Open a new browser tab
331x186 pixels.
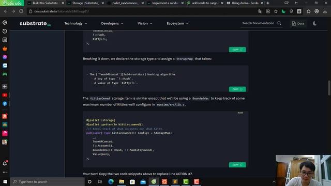click(x=268, y=3)
